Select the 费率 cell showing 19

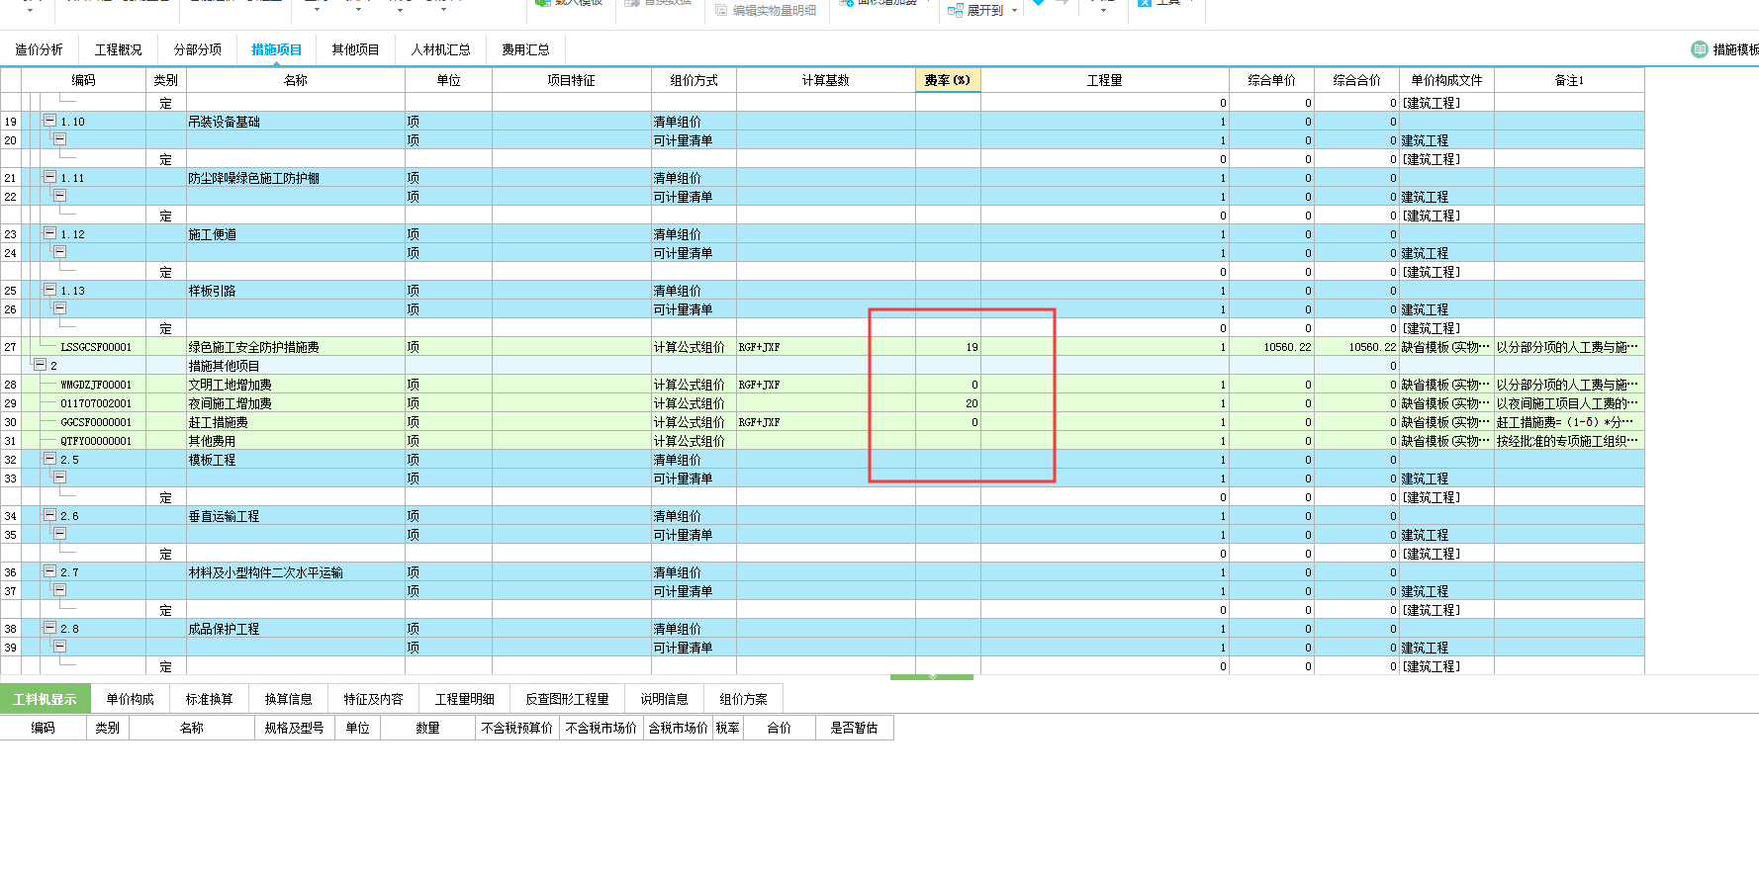click(948, 347)
